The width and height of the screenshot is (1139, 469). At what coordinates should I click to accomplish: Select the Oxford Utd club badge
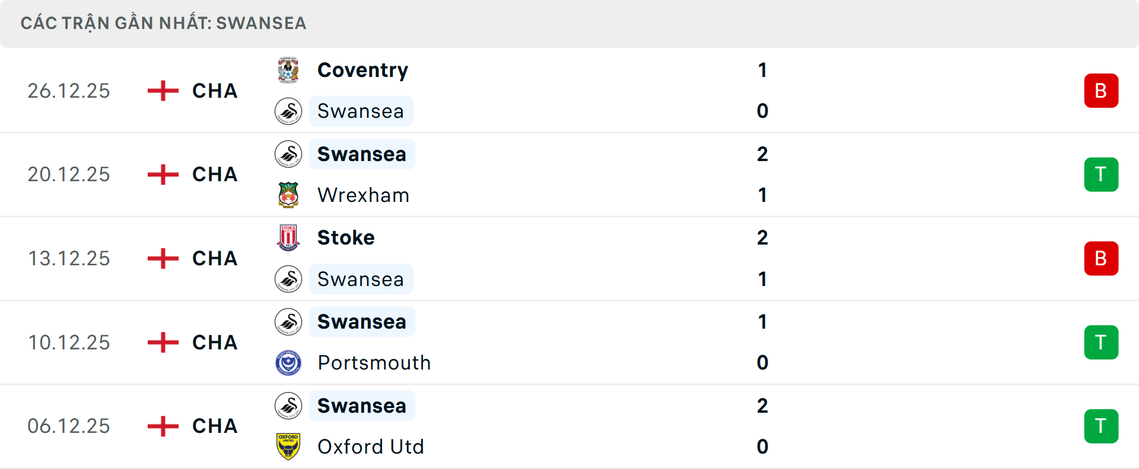coord(288,447)
